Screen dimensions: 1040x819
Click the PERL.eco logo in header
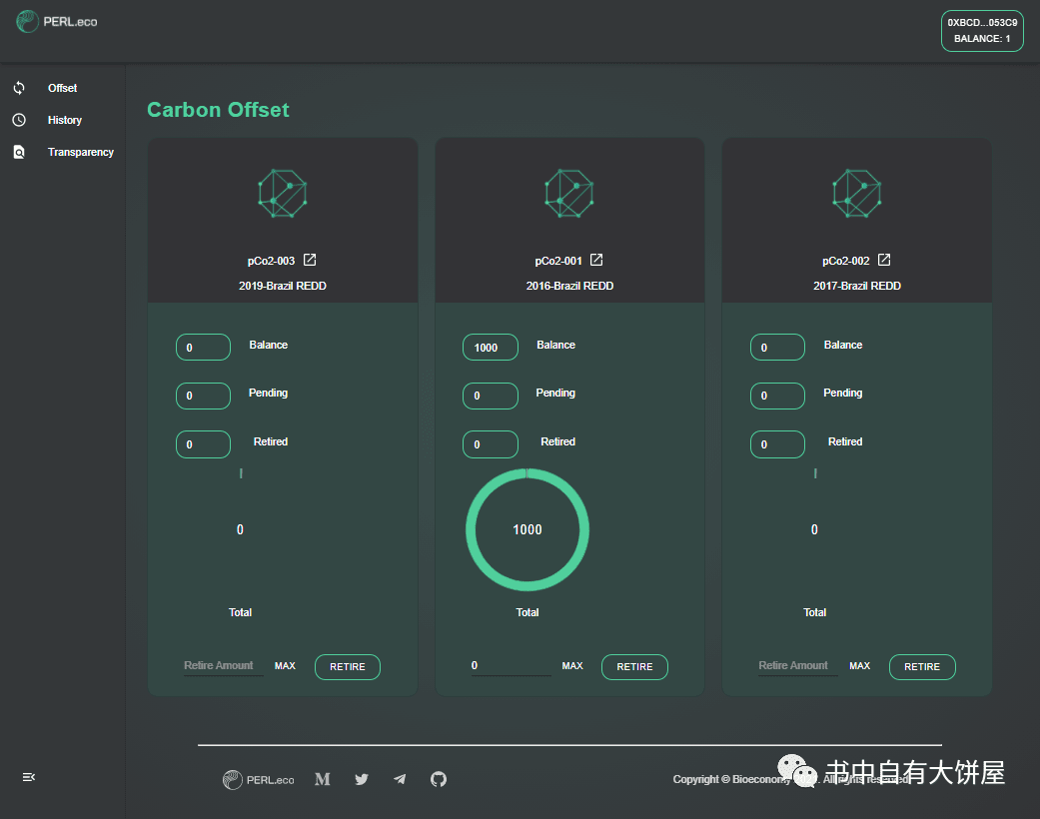(57, 21)
